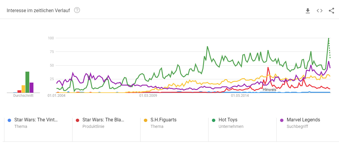Click the "Interesse im zeitlichen Verlauf" heading
This screenshot has height=148, width=339.
tap(38, 11)
